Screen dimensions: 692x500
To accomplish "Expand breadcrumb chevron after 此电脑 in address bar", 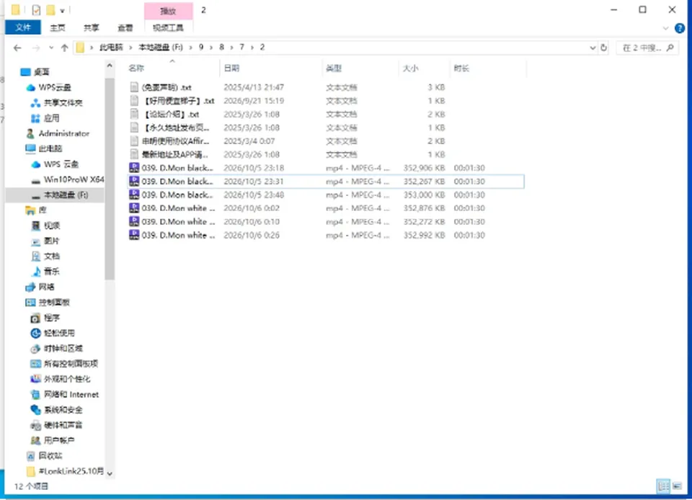I will (130, 47).
